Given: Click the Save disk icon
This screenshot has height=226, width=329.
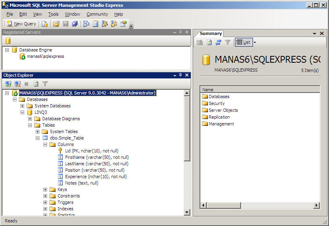Looking at the screenshot, I should pyautogui.click(x=66, y=24).
